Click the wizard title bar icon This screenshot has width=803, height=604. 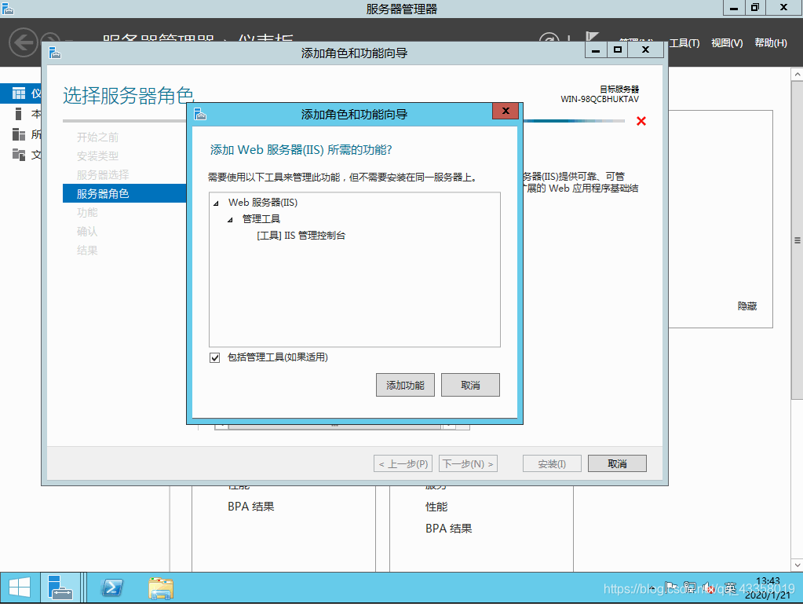click(x=55, y=53)
